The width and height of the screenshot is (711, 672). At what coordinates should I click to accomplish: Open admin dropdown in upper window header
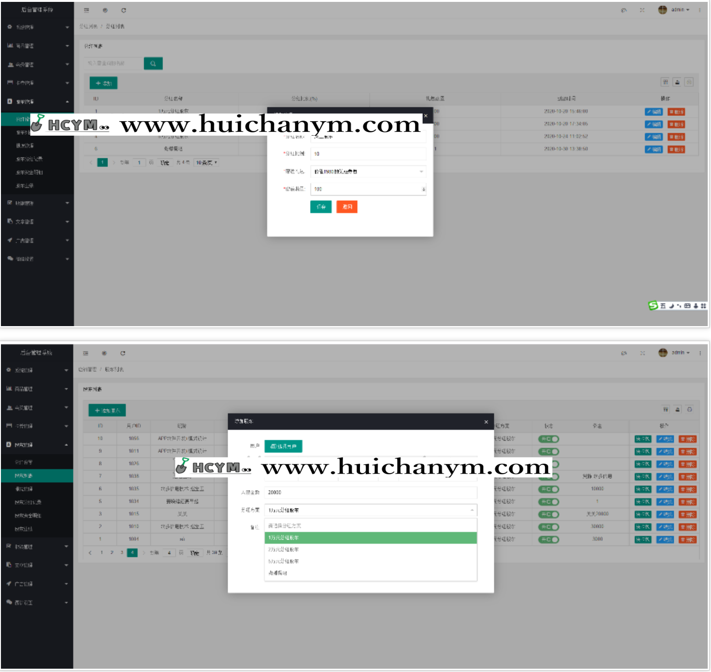680,10
